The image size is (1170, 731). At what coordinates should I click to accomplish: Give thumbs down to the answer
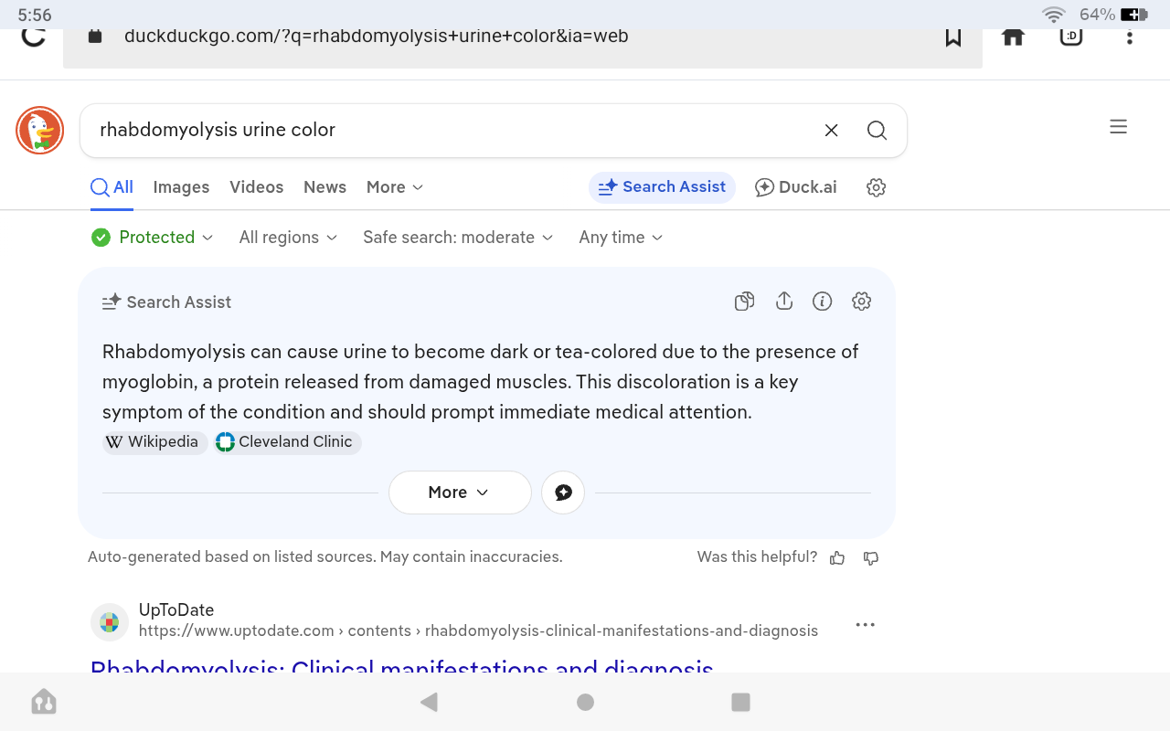coord(871,557)
